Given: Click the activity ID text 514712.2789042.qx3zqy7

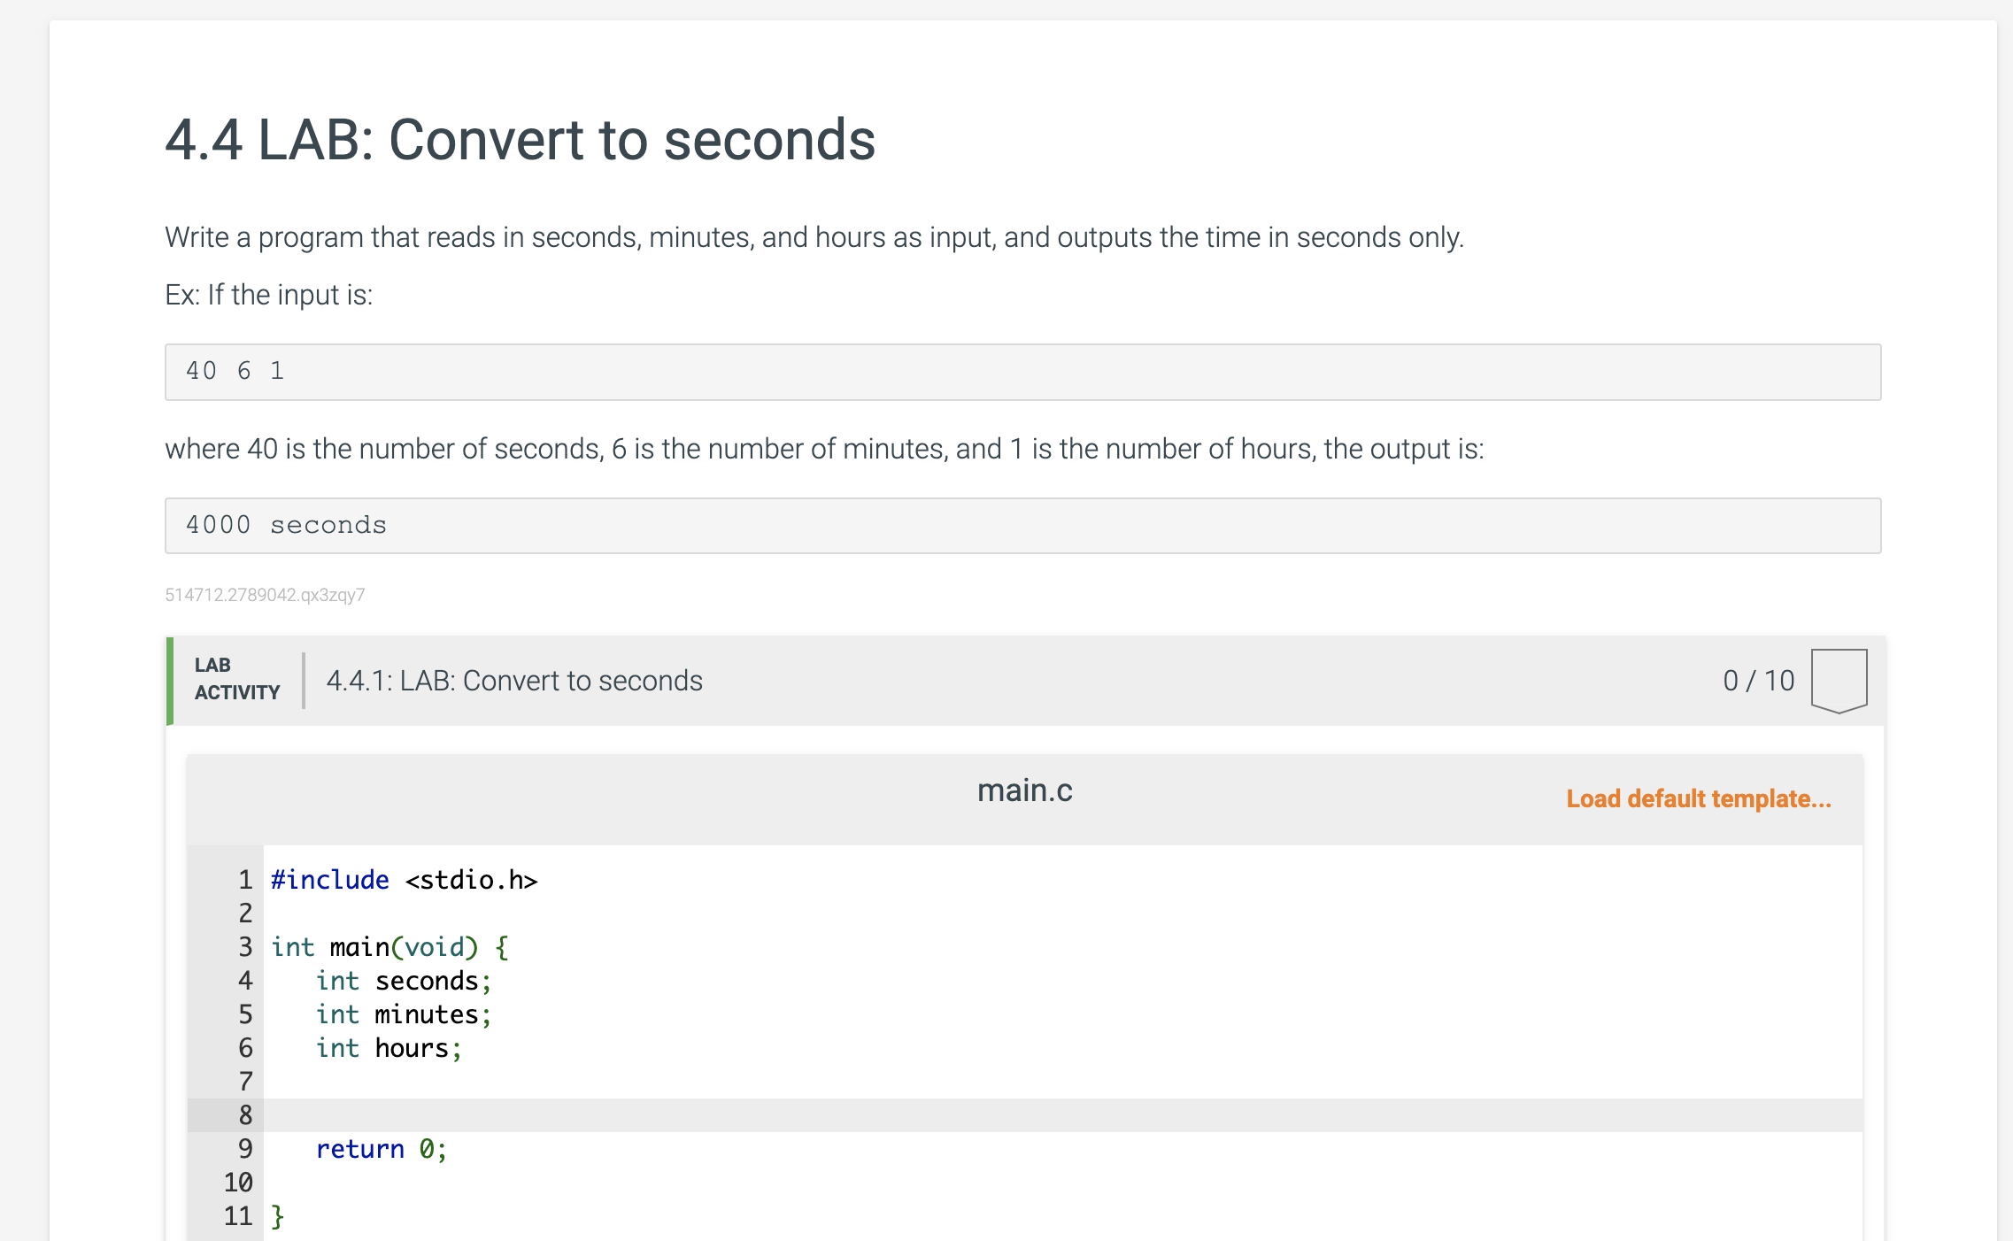Looking at the screenshot, I should click(x=265, y=595).
